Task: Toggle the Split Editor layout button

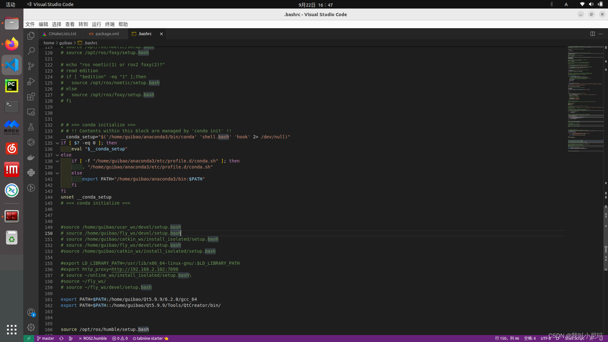Action: tap(592, 34)
